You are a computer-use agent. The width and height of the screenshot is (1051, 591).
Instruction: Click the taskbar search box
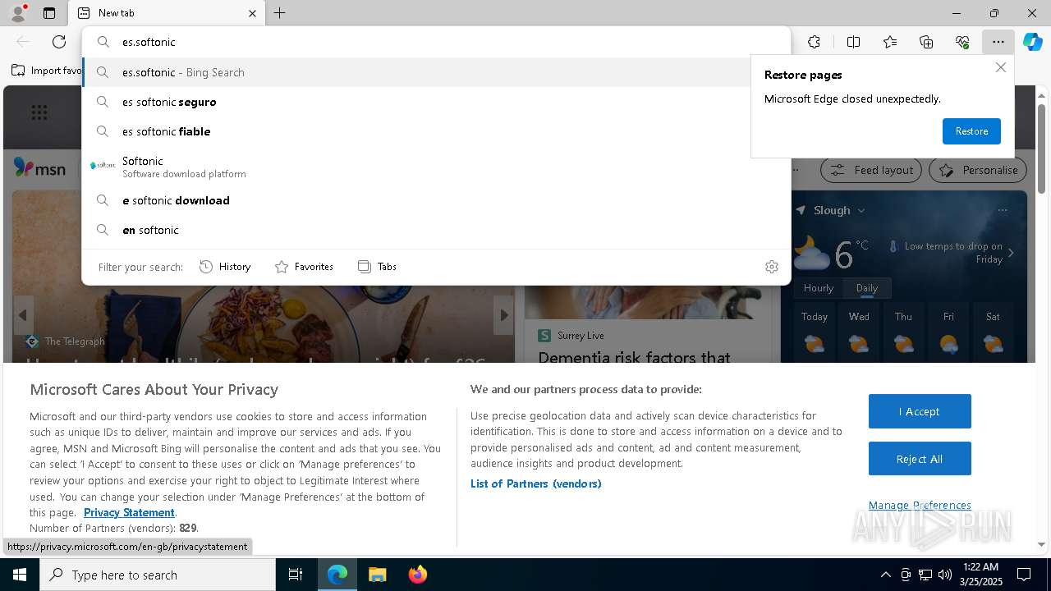point(158,575)
